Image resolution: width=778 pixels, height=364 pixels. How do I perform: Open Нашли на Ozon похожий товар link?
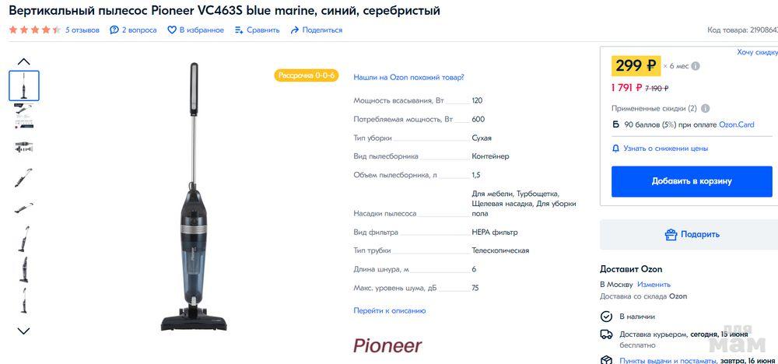(408, 77)
